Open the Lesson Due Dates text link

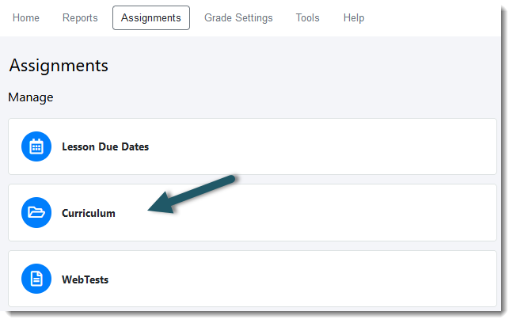click(x=105, y=146)
